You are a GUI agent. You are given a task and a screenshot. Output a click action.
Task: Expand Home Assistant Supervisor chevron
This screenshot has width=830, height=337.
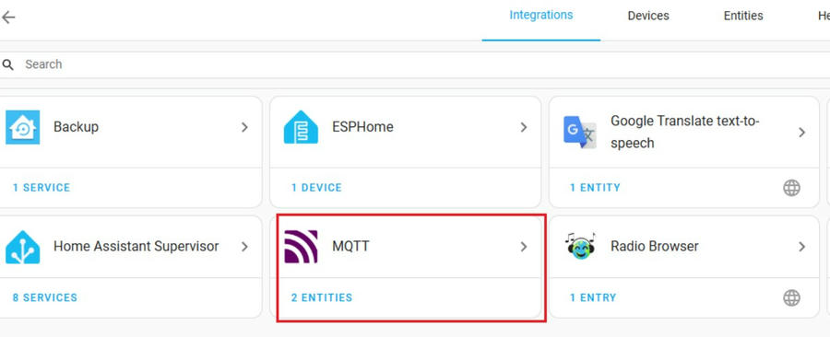point(244,247)
